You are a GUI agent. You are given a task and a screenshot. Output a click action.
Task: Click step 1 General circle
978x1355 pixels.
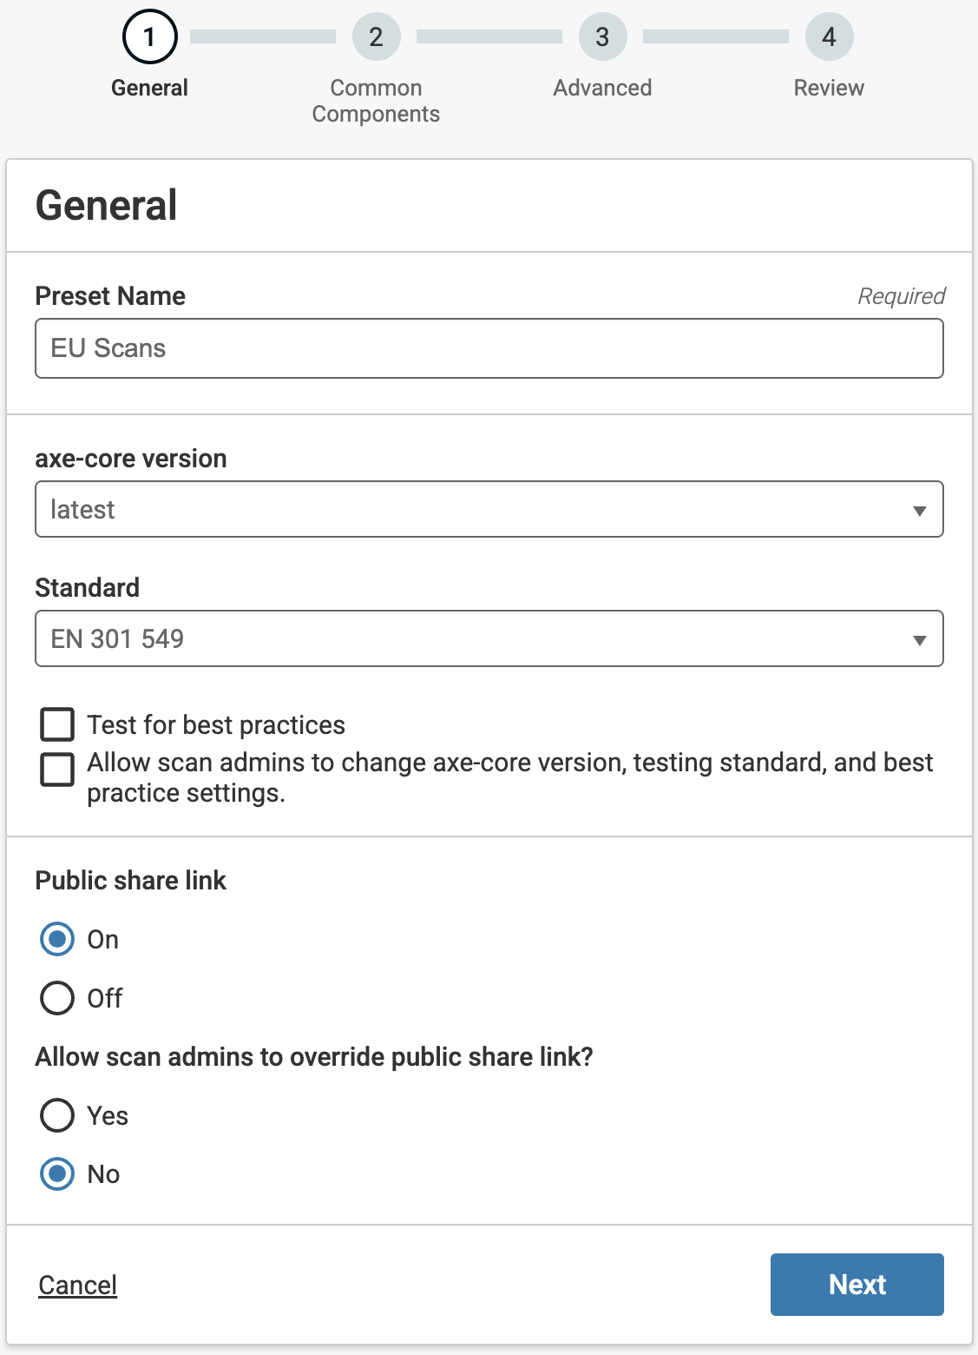[x=150, y=37]
